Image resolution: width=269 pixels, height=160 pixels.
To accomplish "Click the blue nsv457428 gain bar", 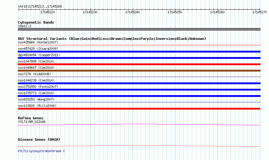I will click(x=139, y=52).
